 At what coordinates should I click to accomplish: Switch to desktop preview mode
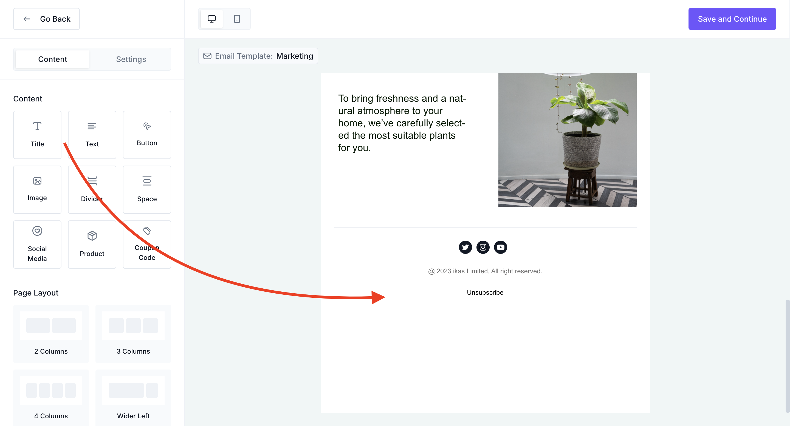point(211,19)
